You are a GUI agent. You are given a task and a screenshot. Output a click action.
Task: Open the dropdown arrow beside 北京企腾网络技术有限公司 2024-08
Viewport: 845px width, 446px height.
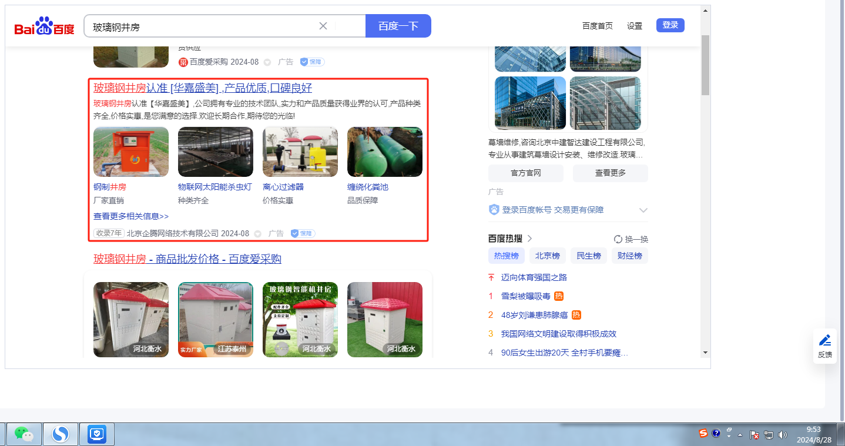coord(257,234)
